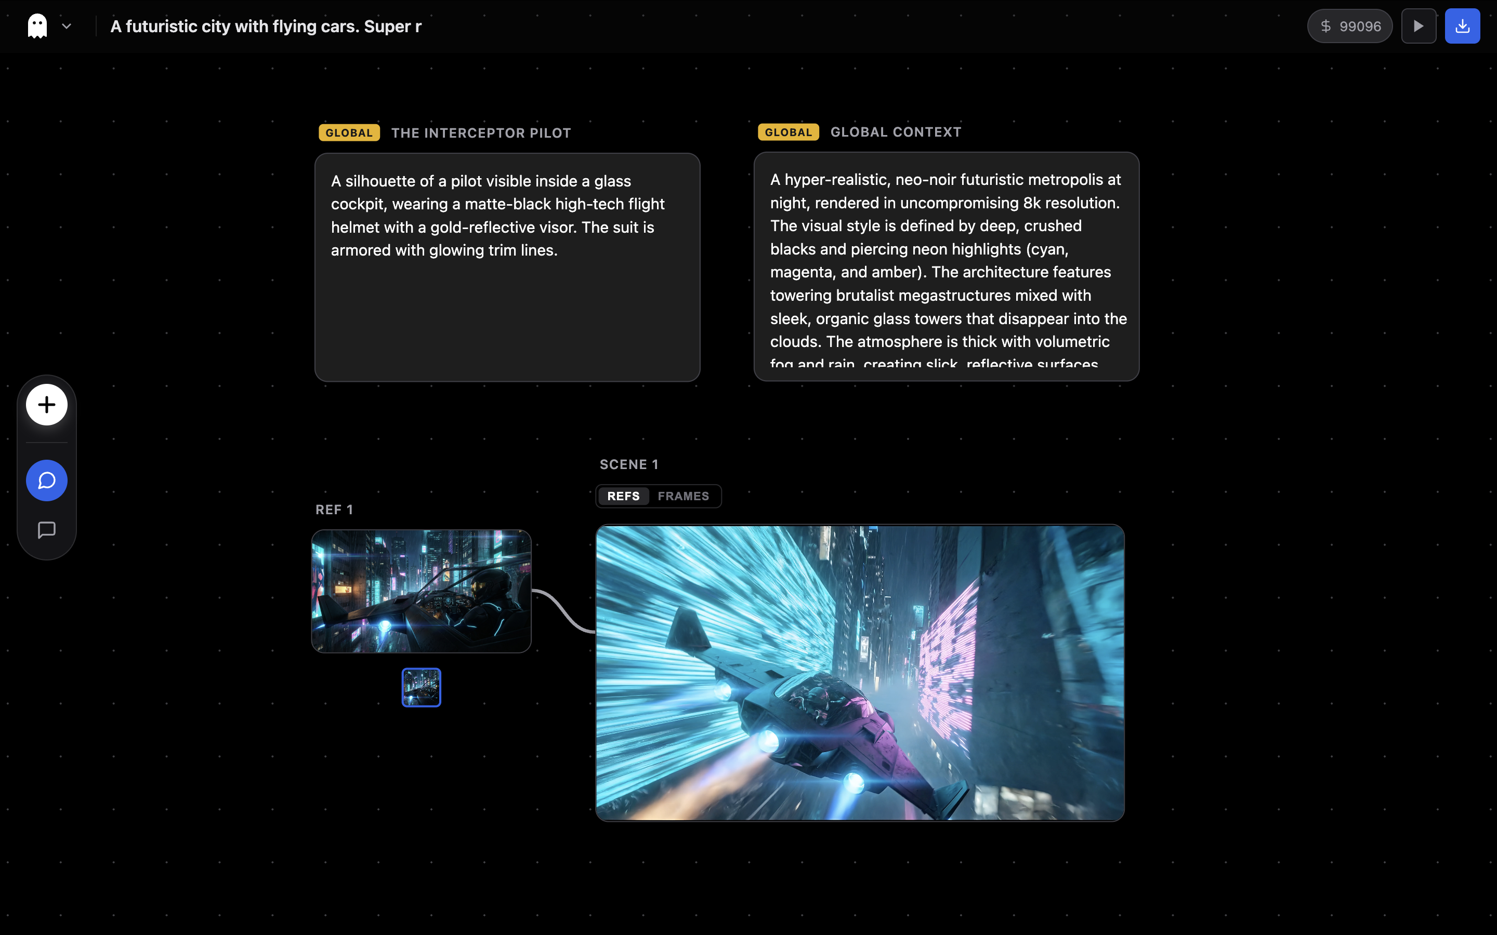Select the REFS tab in Scene 1

click(x=623, y=496)
